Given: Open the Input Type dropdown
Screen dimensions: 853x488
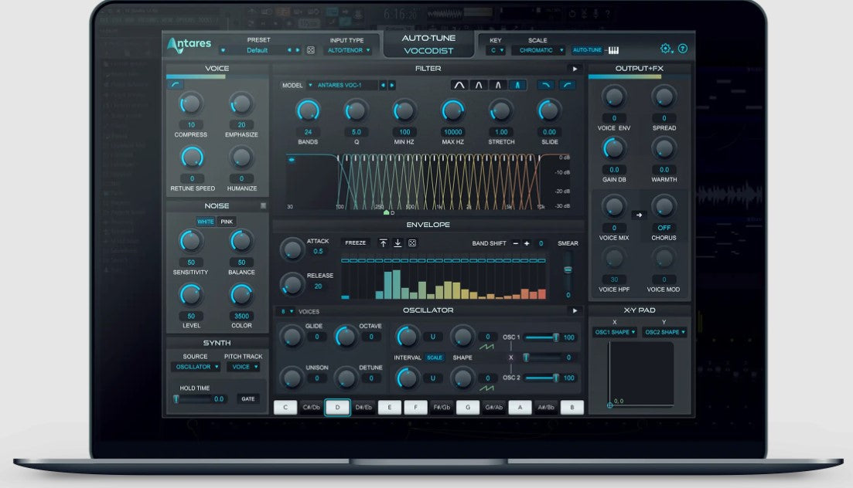Looking at the screenshot, I should click(349, 50).
